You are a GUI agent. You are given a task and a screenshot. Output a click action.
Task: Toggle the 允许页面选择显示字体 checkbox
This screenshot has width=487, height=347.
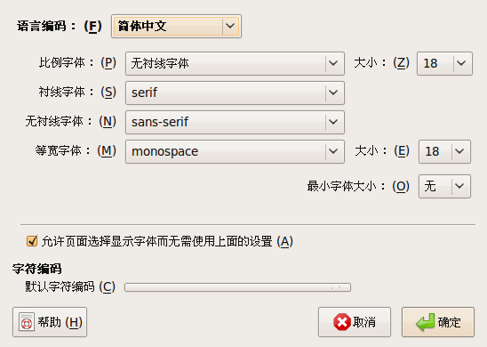[x=32, y=241]
